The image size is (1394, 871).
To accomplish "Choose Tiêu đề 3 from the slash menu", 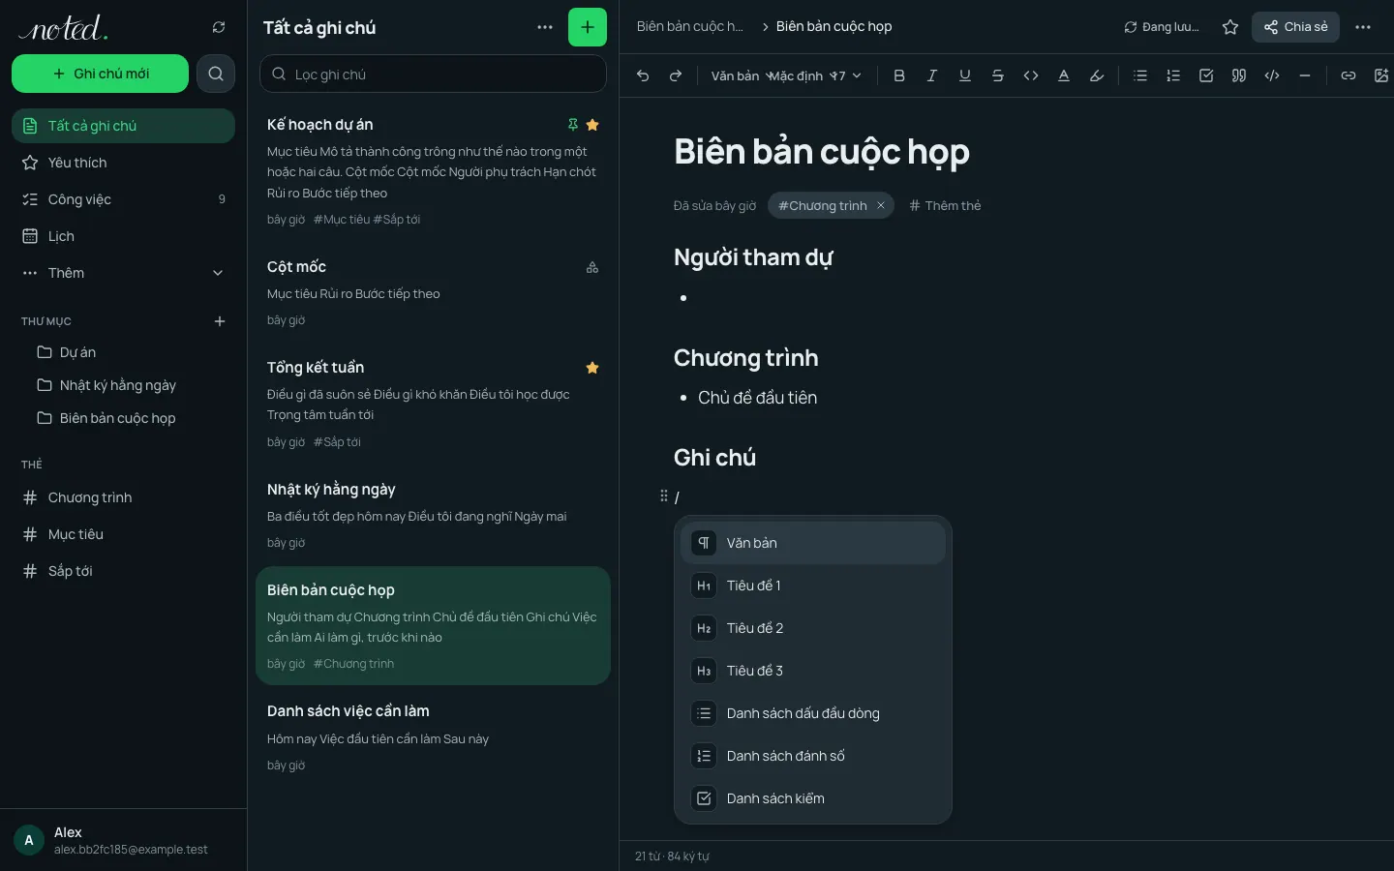I will [813, 671].
